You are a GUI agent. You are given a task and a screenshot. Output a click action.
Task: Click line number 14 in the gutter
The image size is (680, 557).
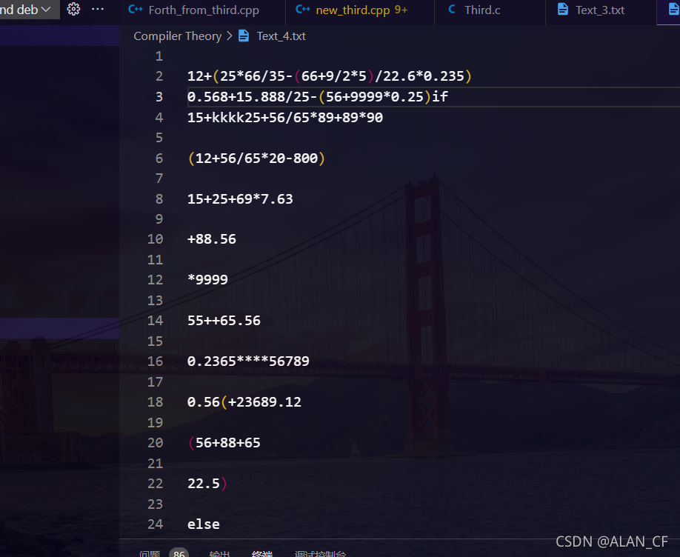click(x=156, y=321)
